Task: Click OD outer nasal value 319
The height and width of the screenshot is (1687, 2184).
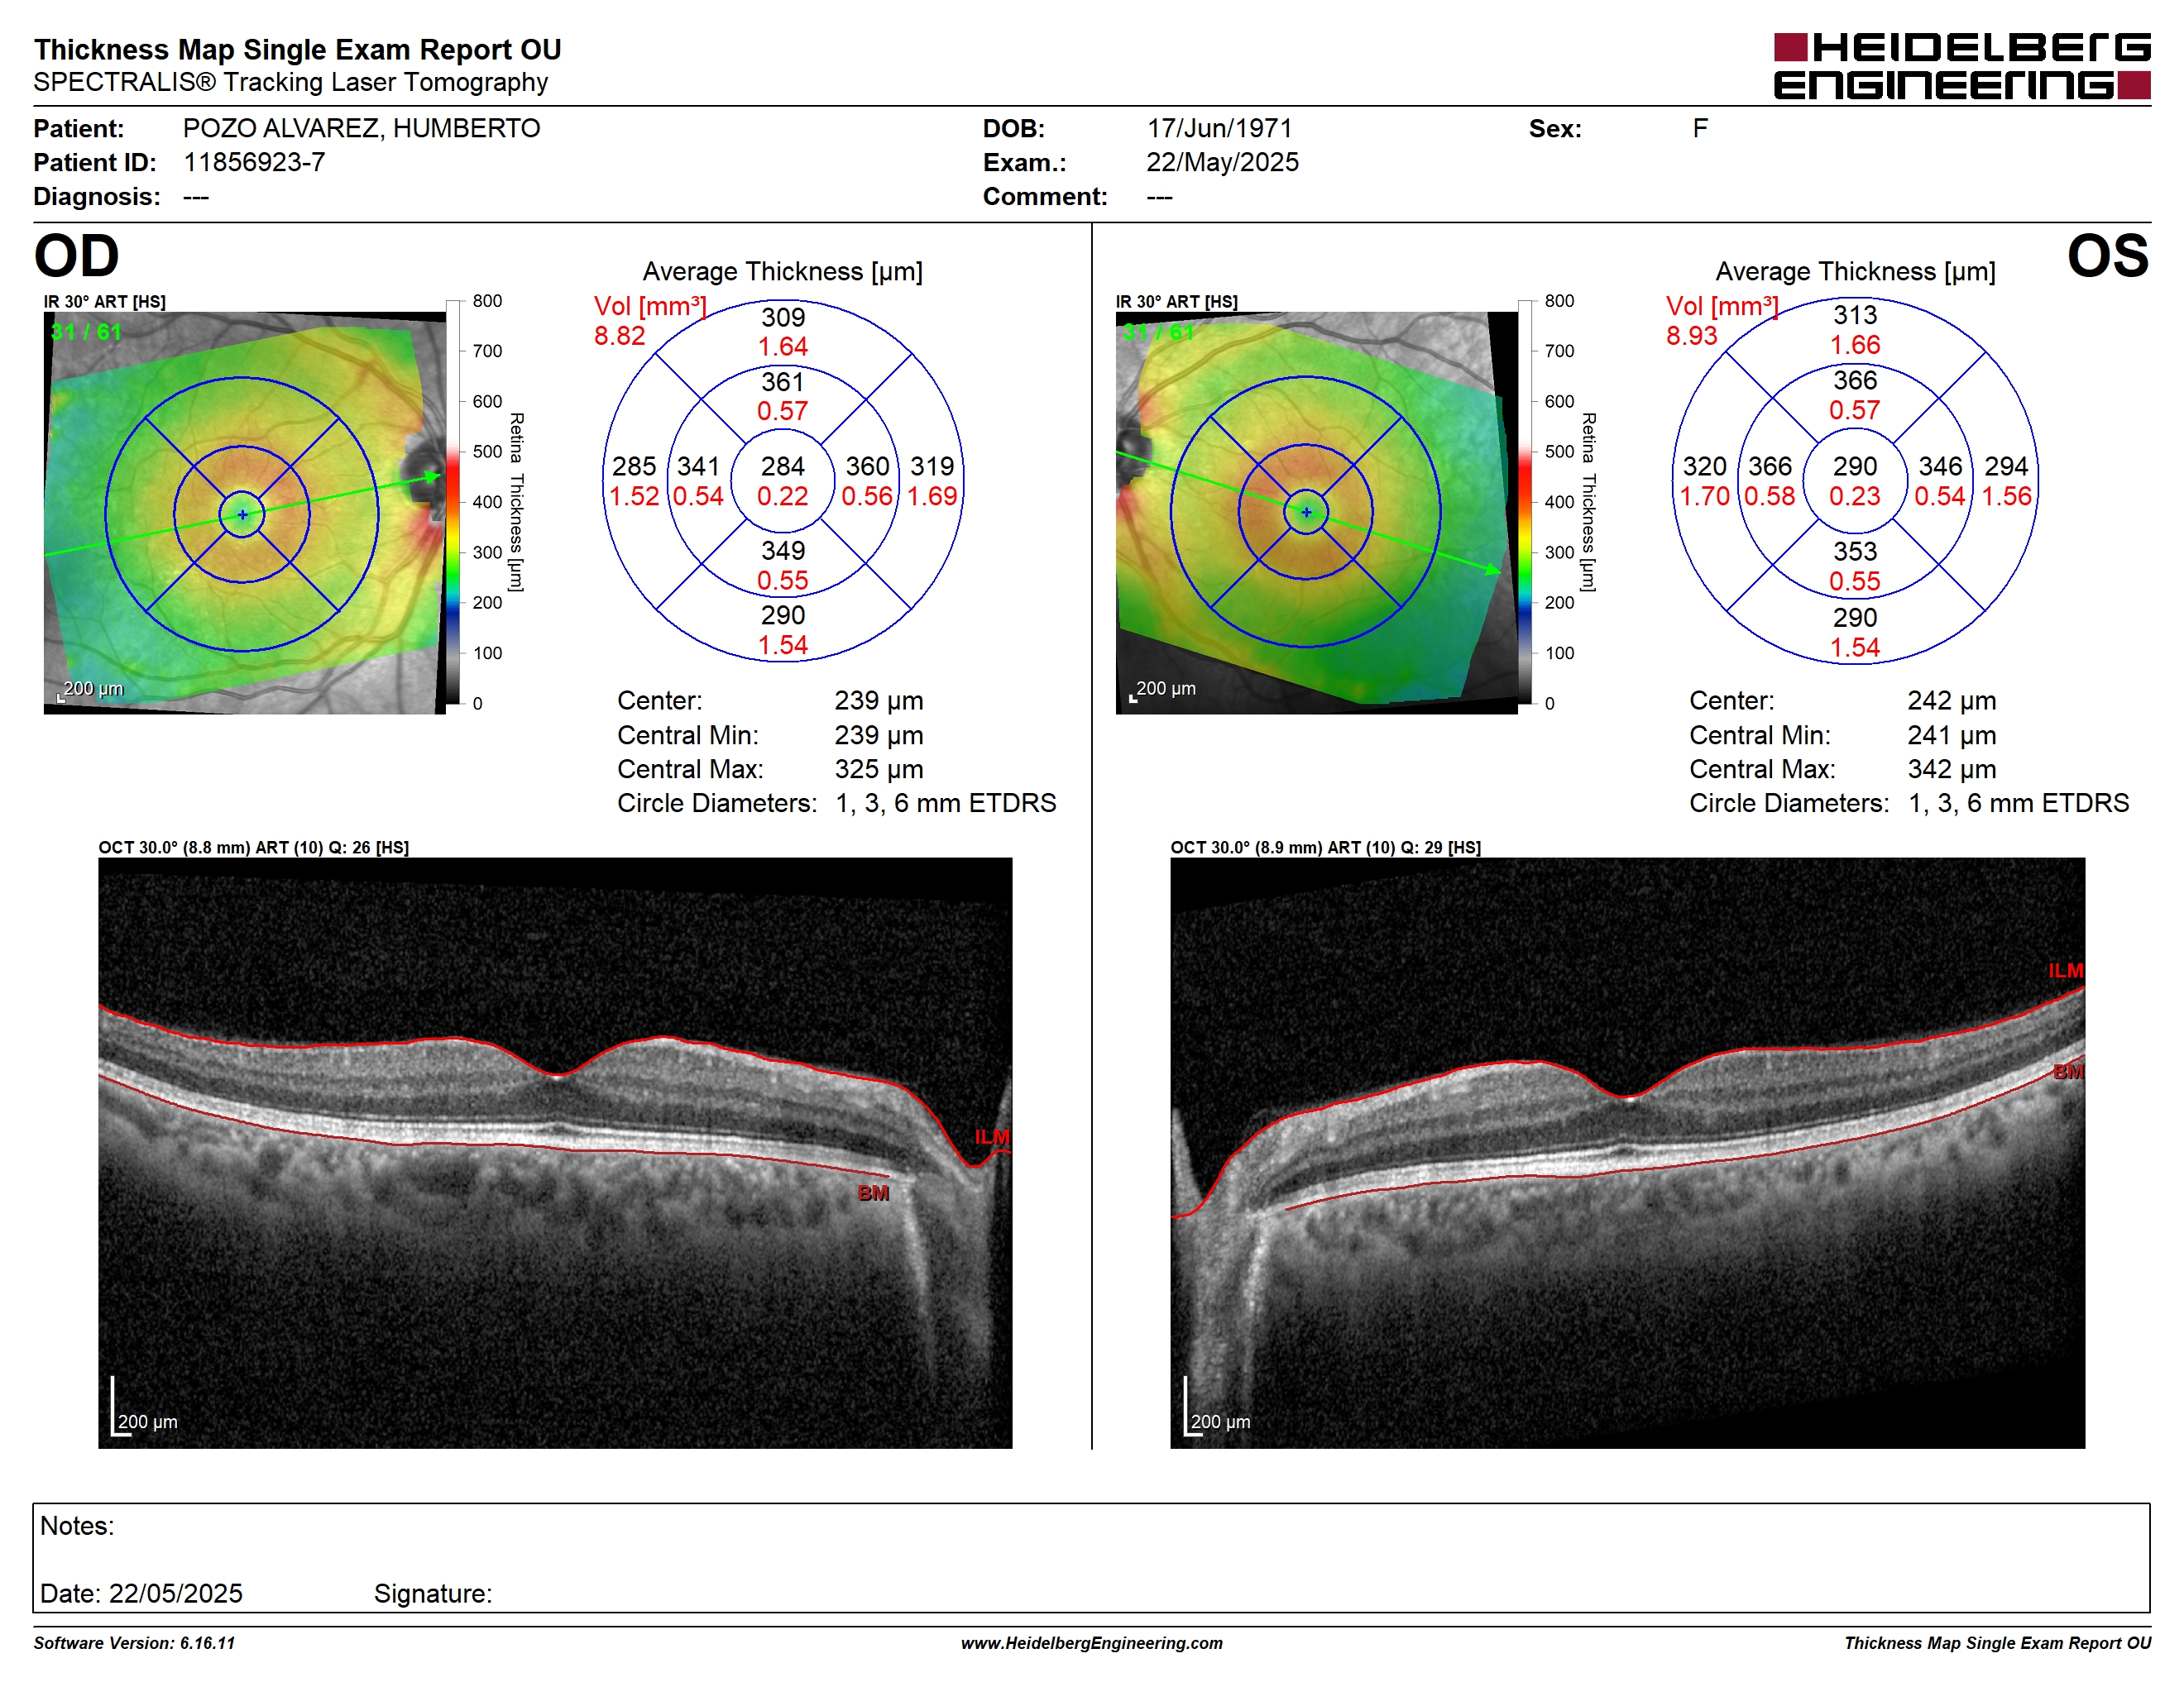Action: 932,466
